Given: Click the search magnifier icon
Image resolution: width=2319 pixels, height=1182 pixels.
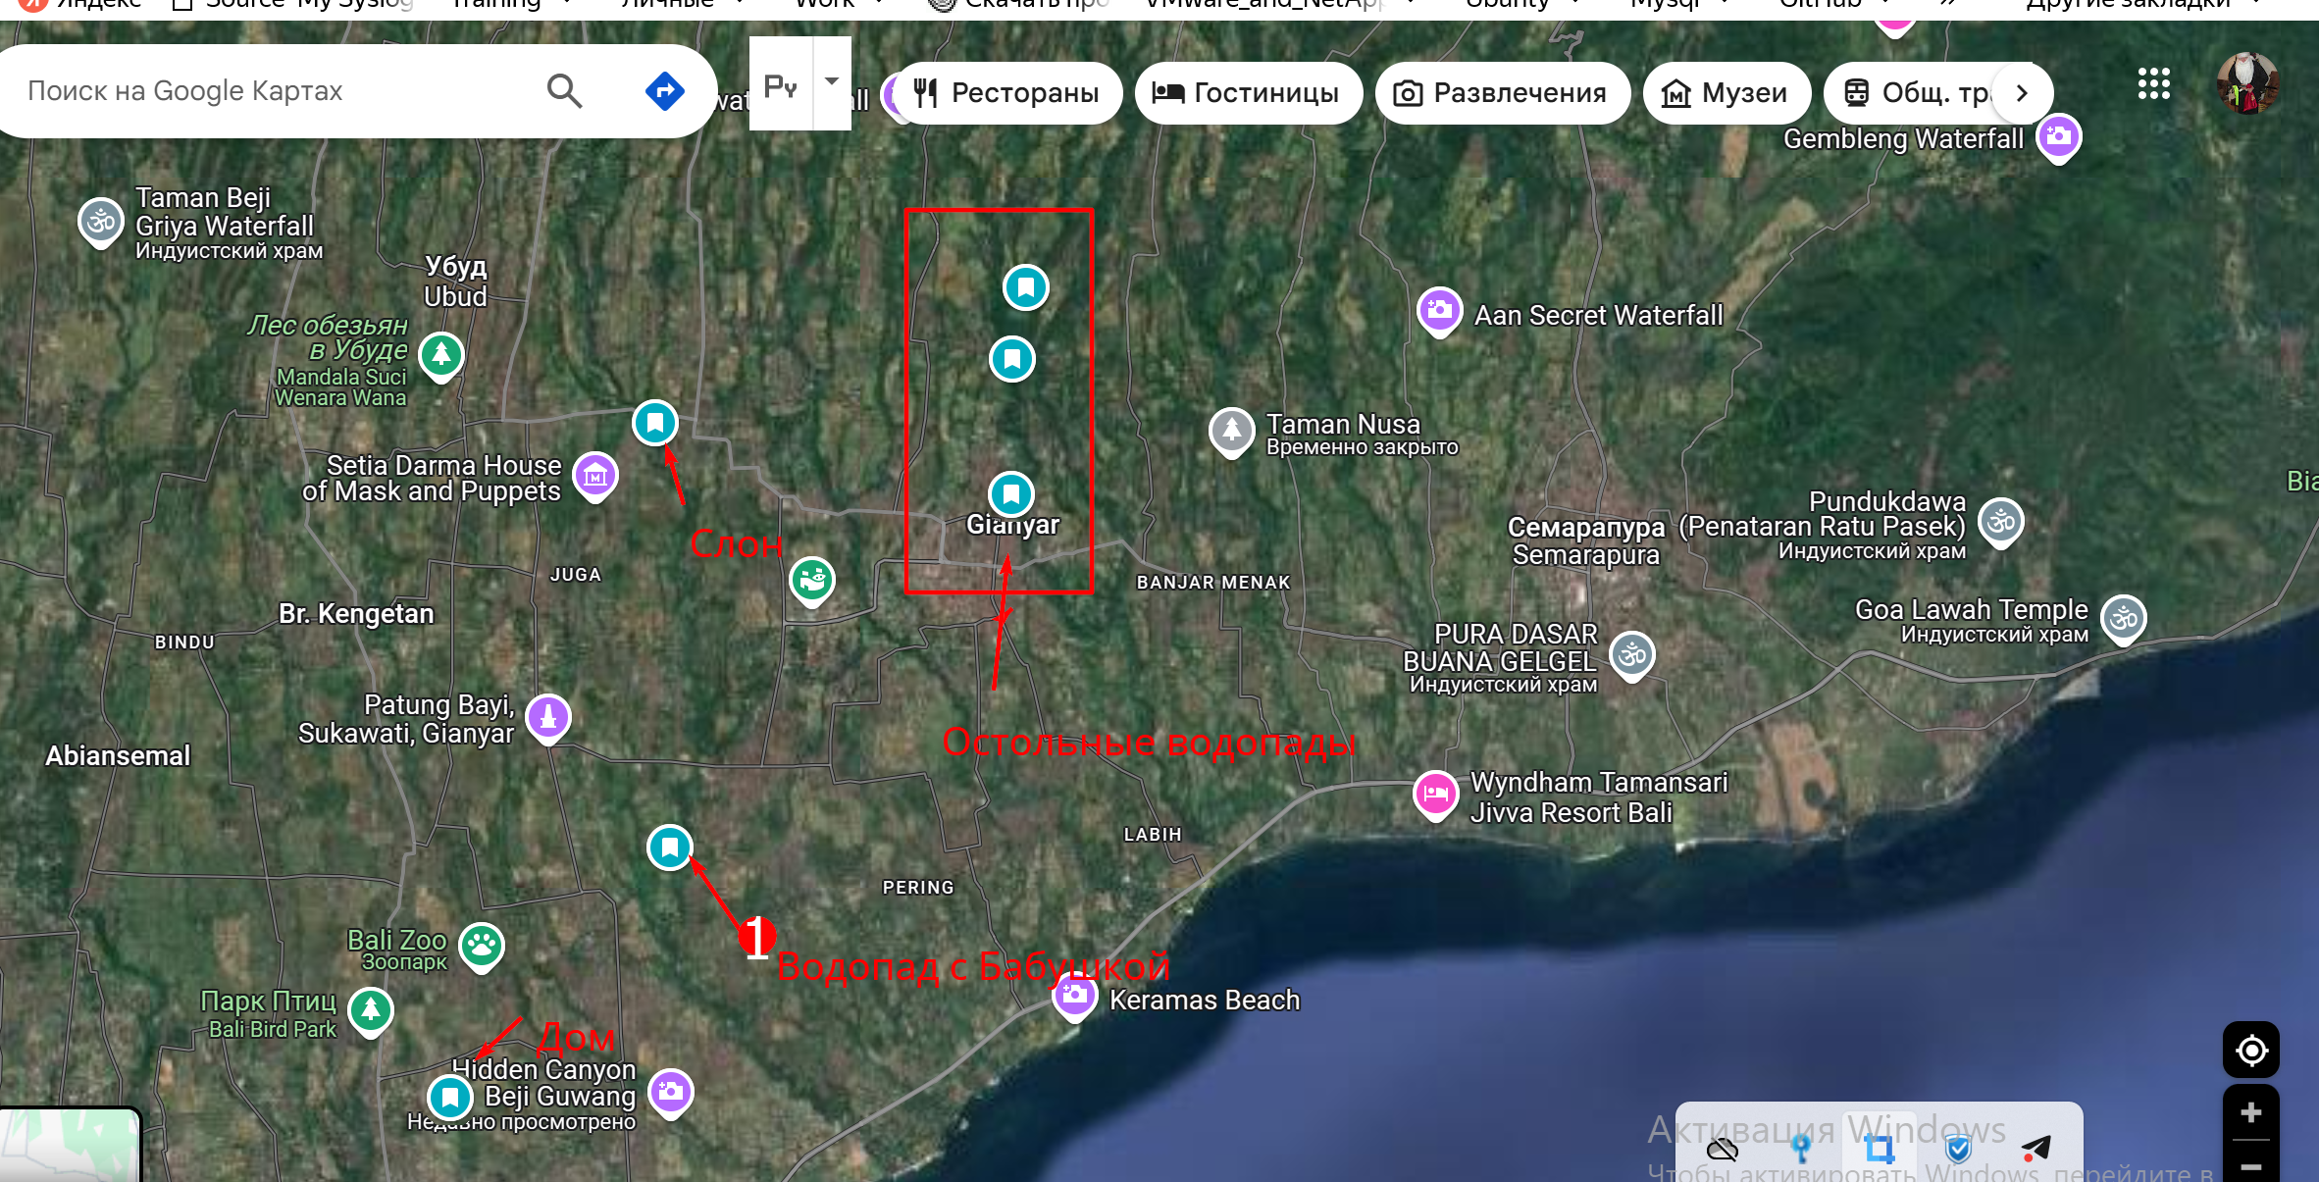Looking at the screenshot, I should coord(564,91).
